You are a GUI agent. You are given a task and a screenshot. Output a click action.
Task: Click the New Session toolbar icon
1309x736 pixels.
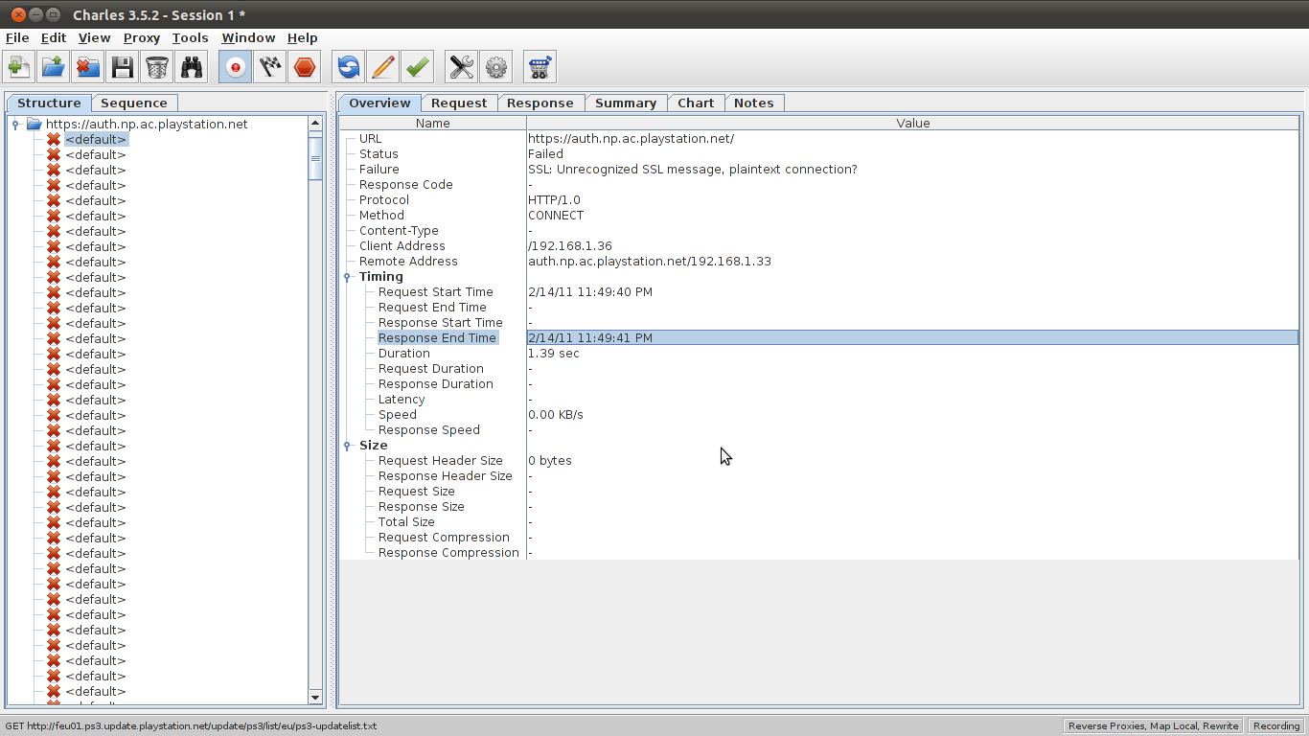pos(18,67)
